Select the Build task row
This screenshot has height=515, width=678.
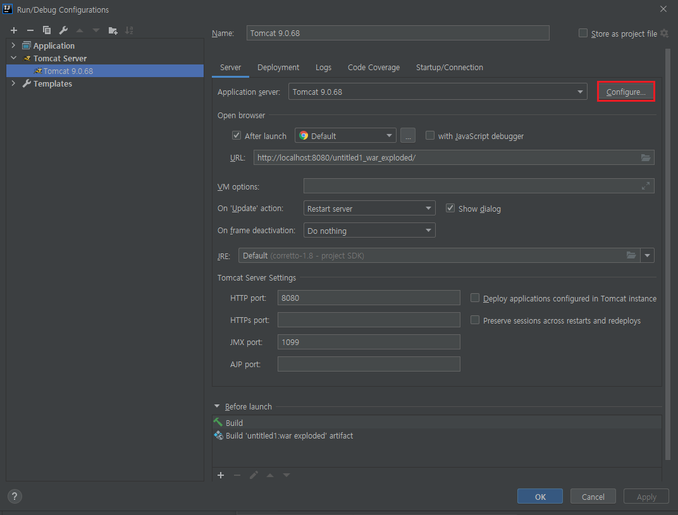click(x=437, y=423)
